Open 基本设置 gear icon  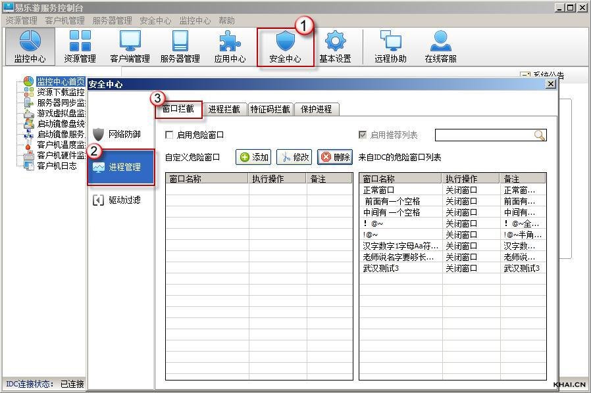335,46
